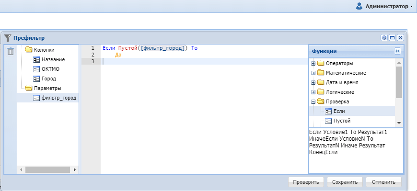417x191 pixels.
Task: Click the funnel filter icon in title
Action: 8,38
